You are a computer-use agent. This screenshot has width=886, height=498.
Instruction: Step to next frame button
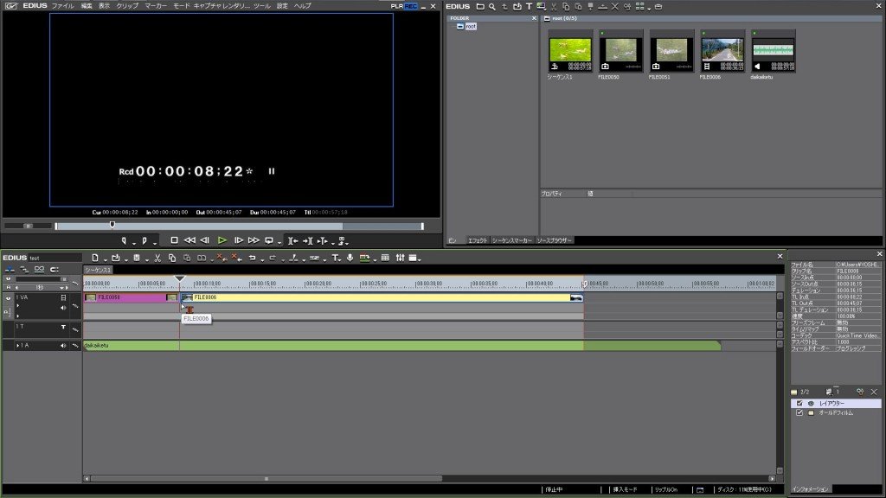tap(239, 240)
